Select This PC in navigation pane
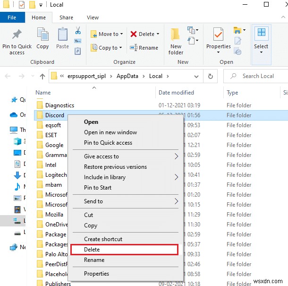 [14, 130]
